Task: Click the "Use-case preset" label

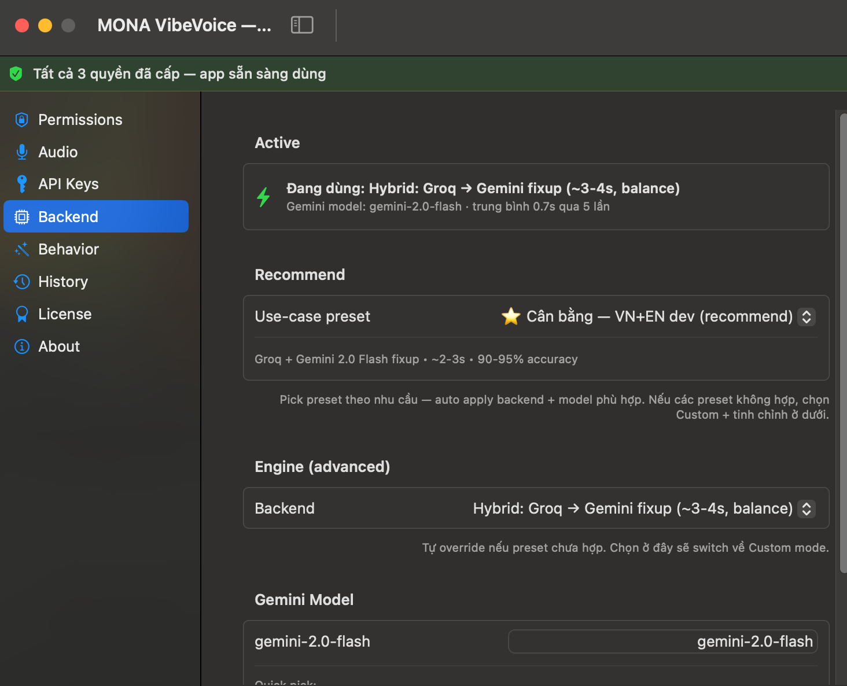Action: tap(312, 316)
